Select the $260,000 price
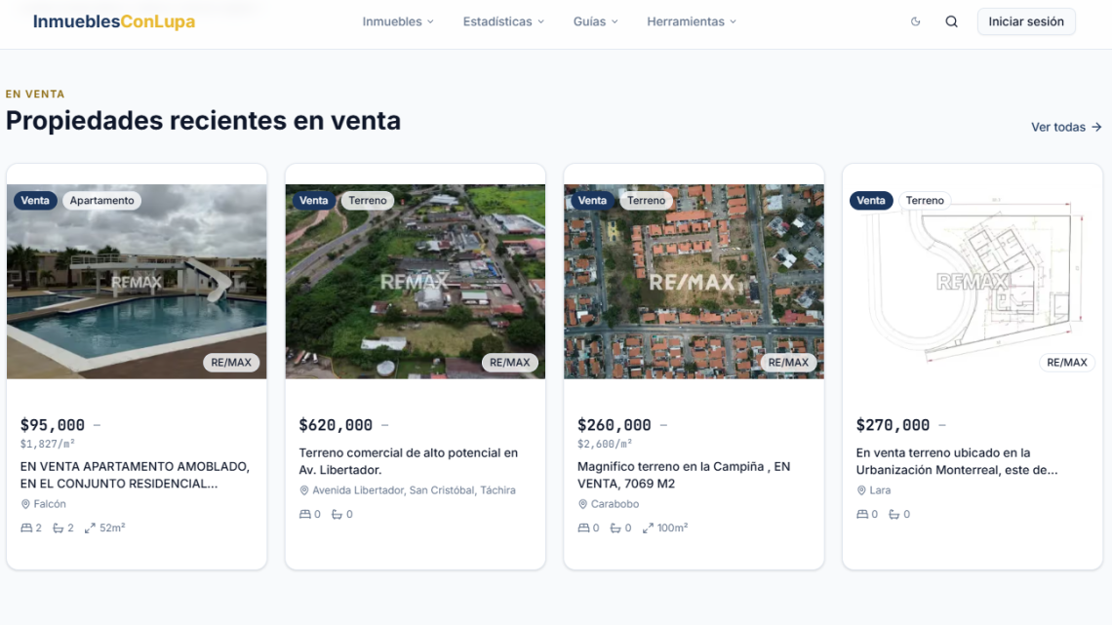Screen dimensions: 1112x625 615,425
